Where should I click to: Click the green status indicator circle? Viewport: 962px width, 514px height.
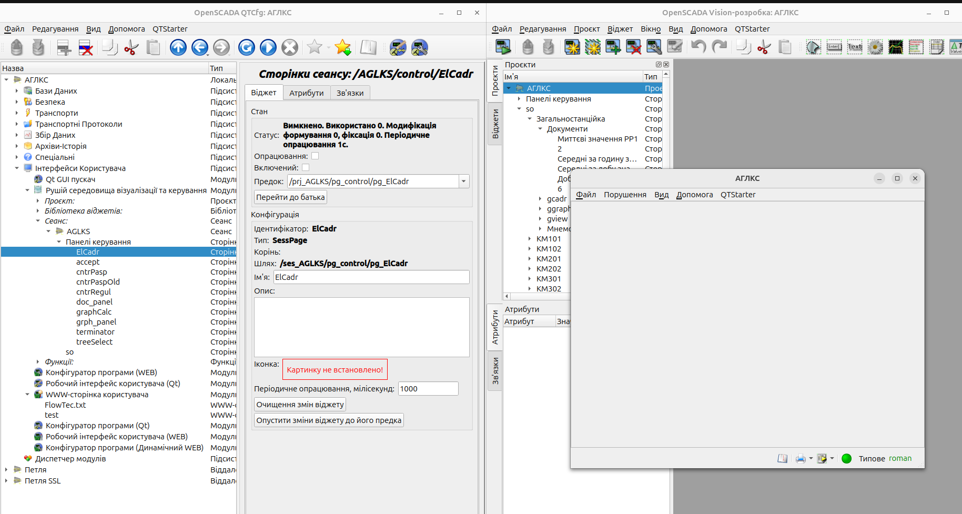(x=846, y=459)
